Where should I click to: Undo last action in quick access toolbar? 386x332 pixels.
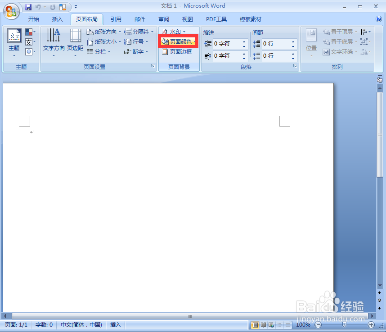(38, 7)
